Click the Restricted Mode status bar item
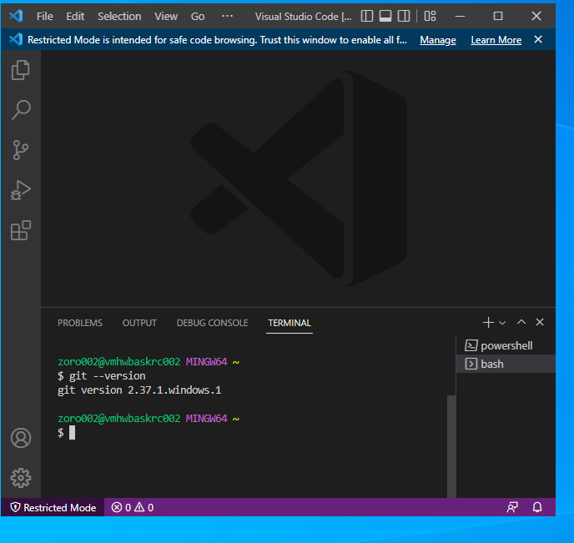574x543 pixels. coord(53,507)
